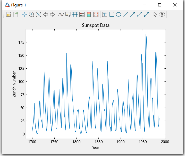Select the text box insert tool

[105, 14]
